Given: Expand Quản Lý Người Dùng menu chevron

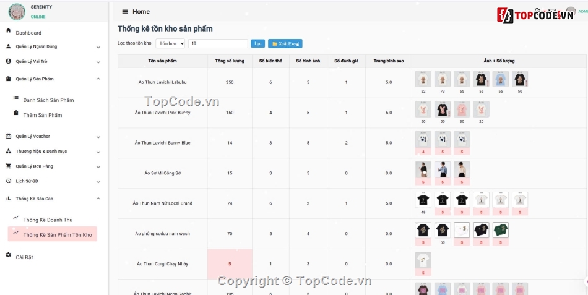Looking at the screenshot, I should coord(98,47).
